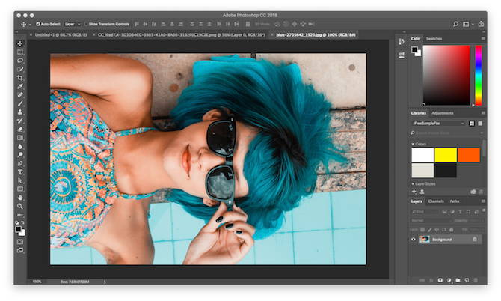Hide the Background layer with eye icon
The width and height of the screenshot is (501, 301).
click(414, 239)
